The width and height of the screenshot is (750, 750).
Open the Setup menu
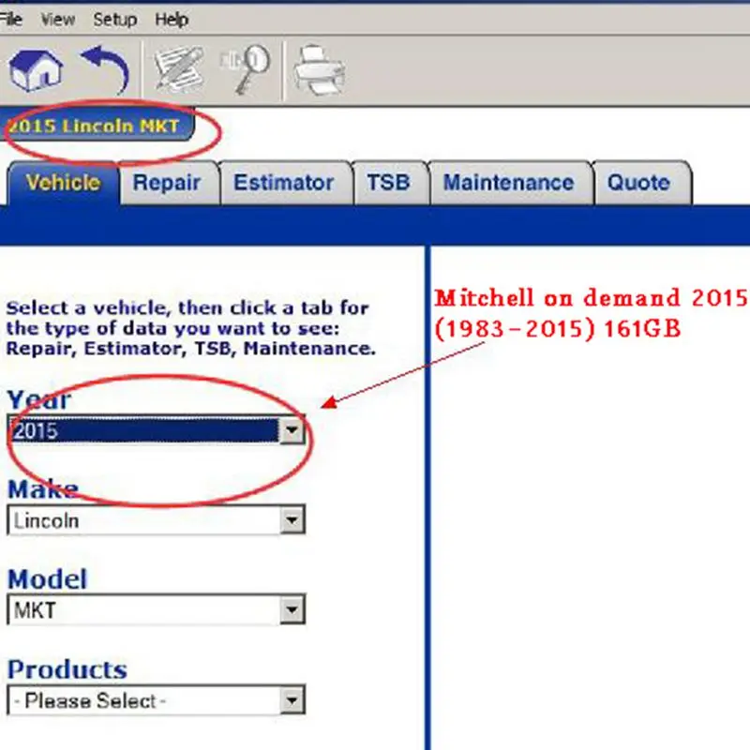tap(114, 20)
